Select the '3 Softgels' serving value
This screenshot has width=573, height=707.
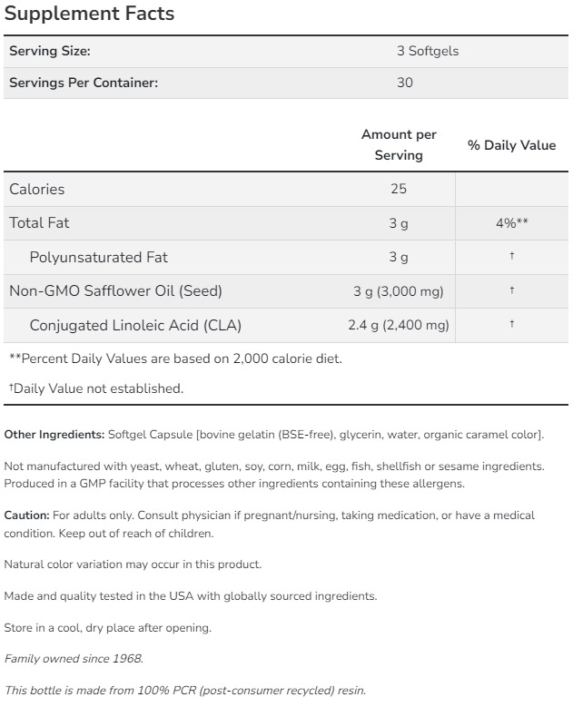[428, 51]
